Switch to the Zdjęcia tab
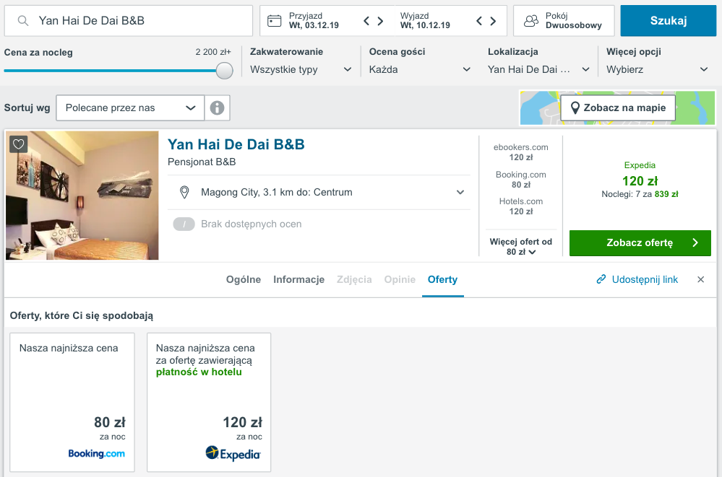This screenshot has height=477, width=722. point(354,280)
